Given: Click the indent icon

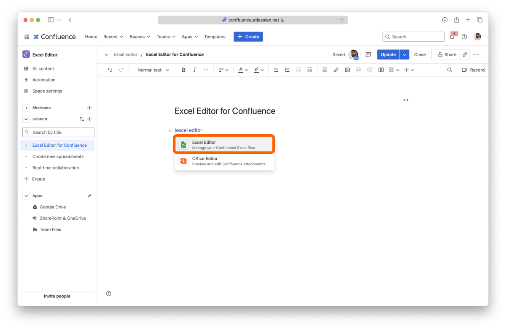Looking at the screenshot, I should [310, 70].
